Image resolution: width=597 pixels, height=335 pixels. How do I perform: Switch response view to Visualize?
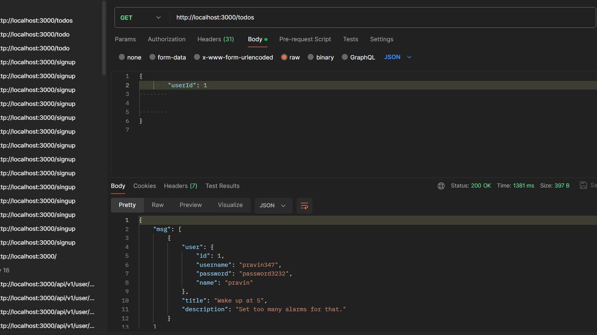click(x=230, y=205)
